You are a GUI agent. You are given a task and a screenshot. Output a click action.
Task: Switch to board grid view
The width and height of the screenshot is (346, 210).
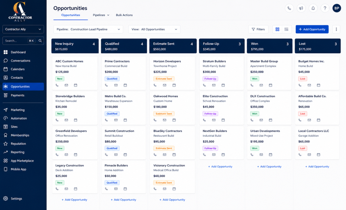pyautogui.click(x=277, y=29)
